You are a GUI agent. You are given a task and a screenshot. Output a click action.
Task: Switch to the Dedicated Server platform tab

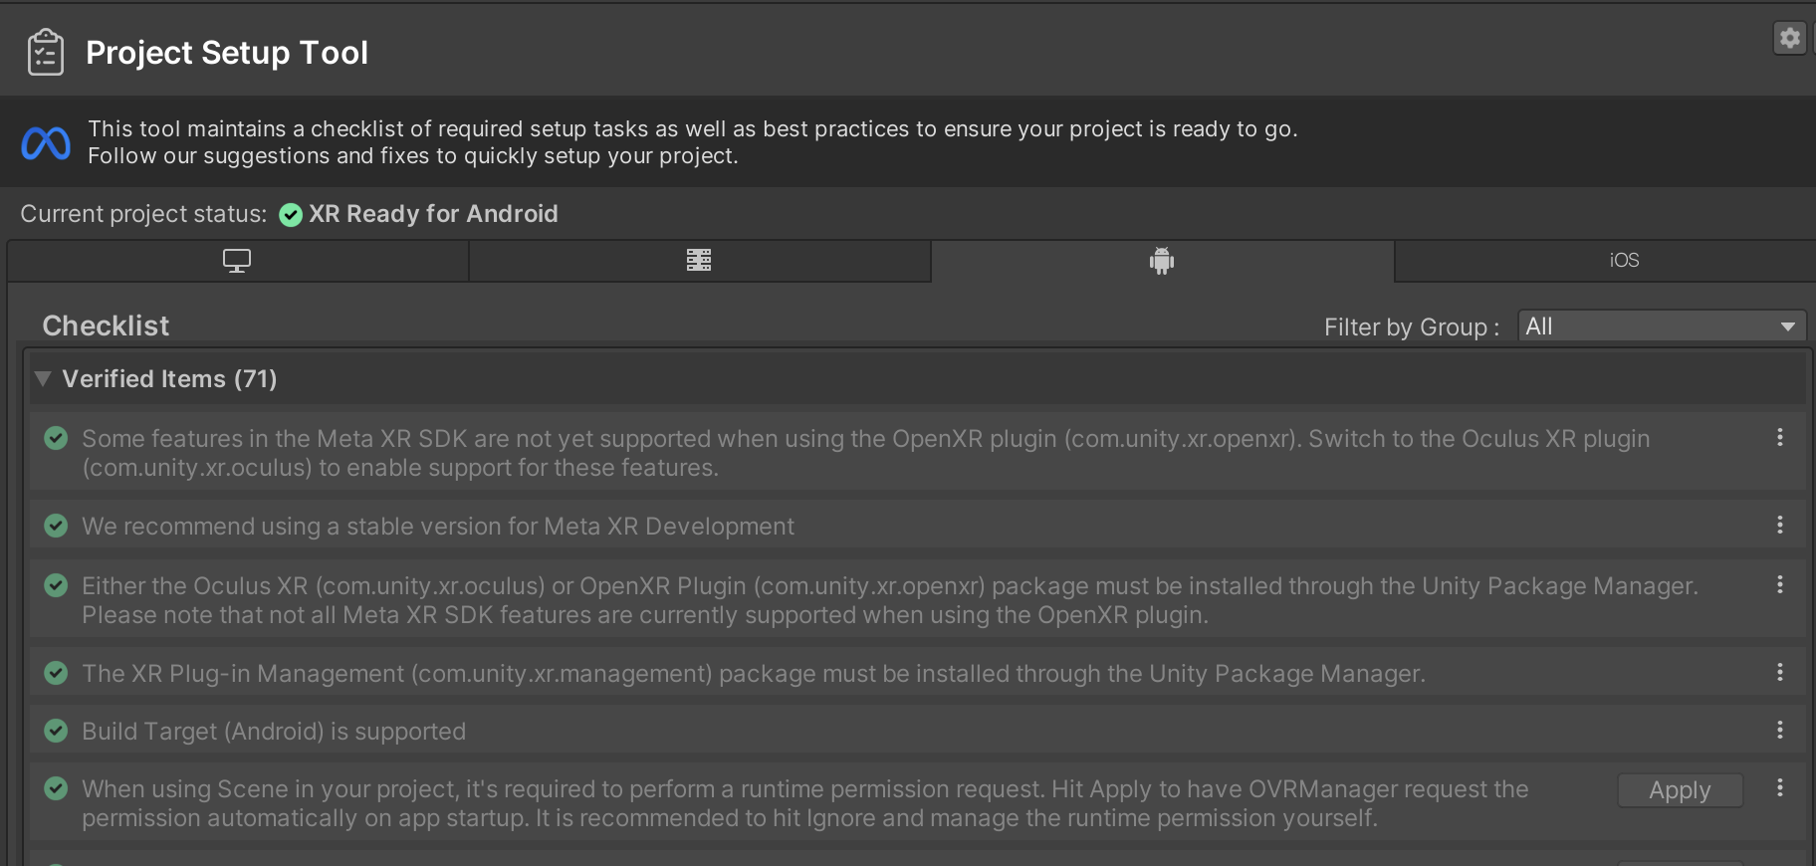coord(699,261)
